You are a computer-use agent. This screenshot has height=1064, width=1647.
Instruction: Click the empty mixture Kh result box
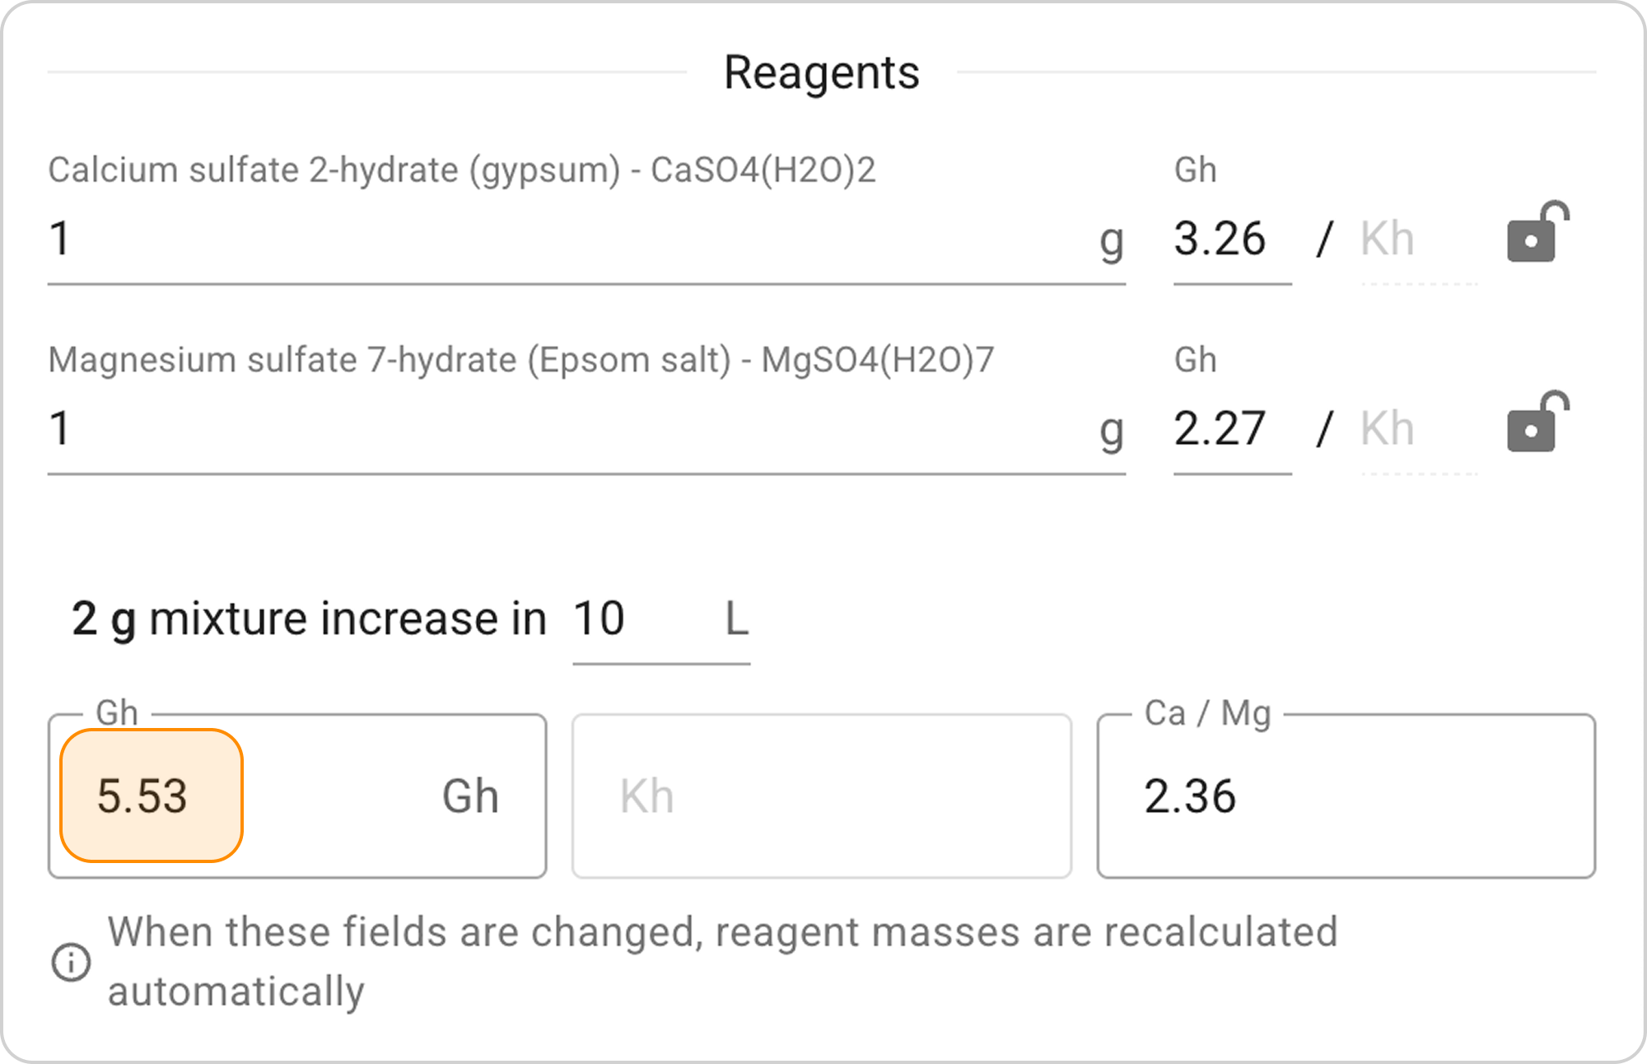821,796
